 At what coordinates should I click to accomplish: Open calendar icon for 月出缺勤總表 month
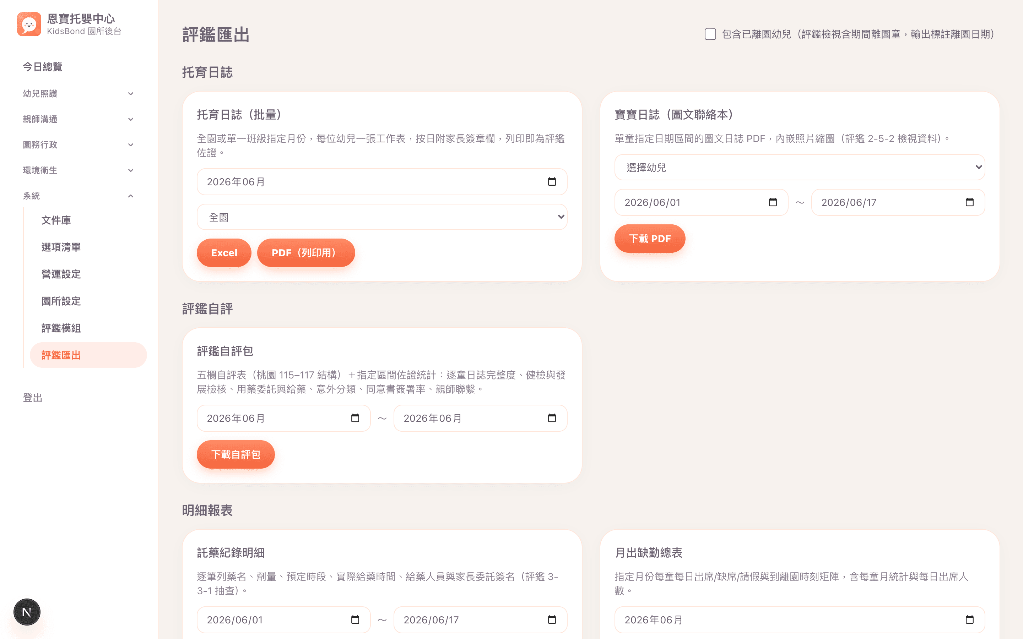pos(969,619)
